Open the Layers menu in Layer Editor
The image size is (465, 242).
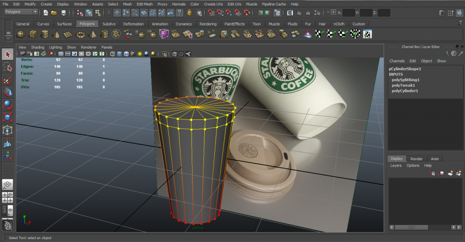coord(396,165)
